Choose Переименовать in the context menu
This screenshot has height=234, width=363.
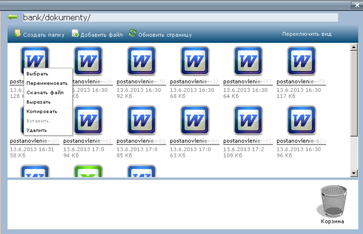(x=48, y=83)
